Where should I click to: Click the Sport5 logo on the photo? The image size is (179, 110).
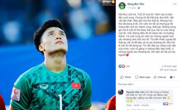pos(108,3)
